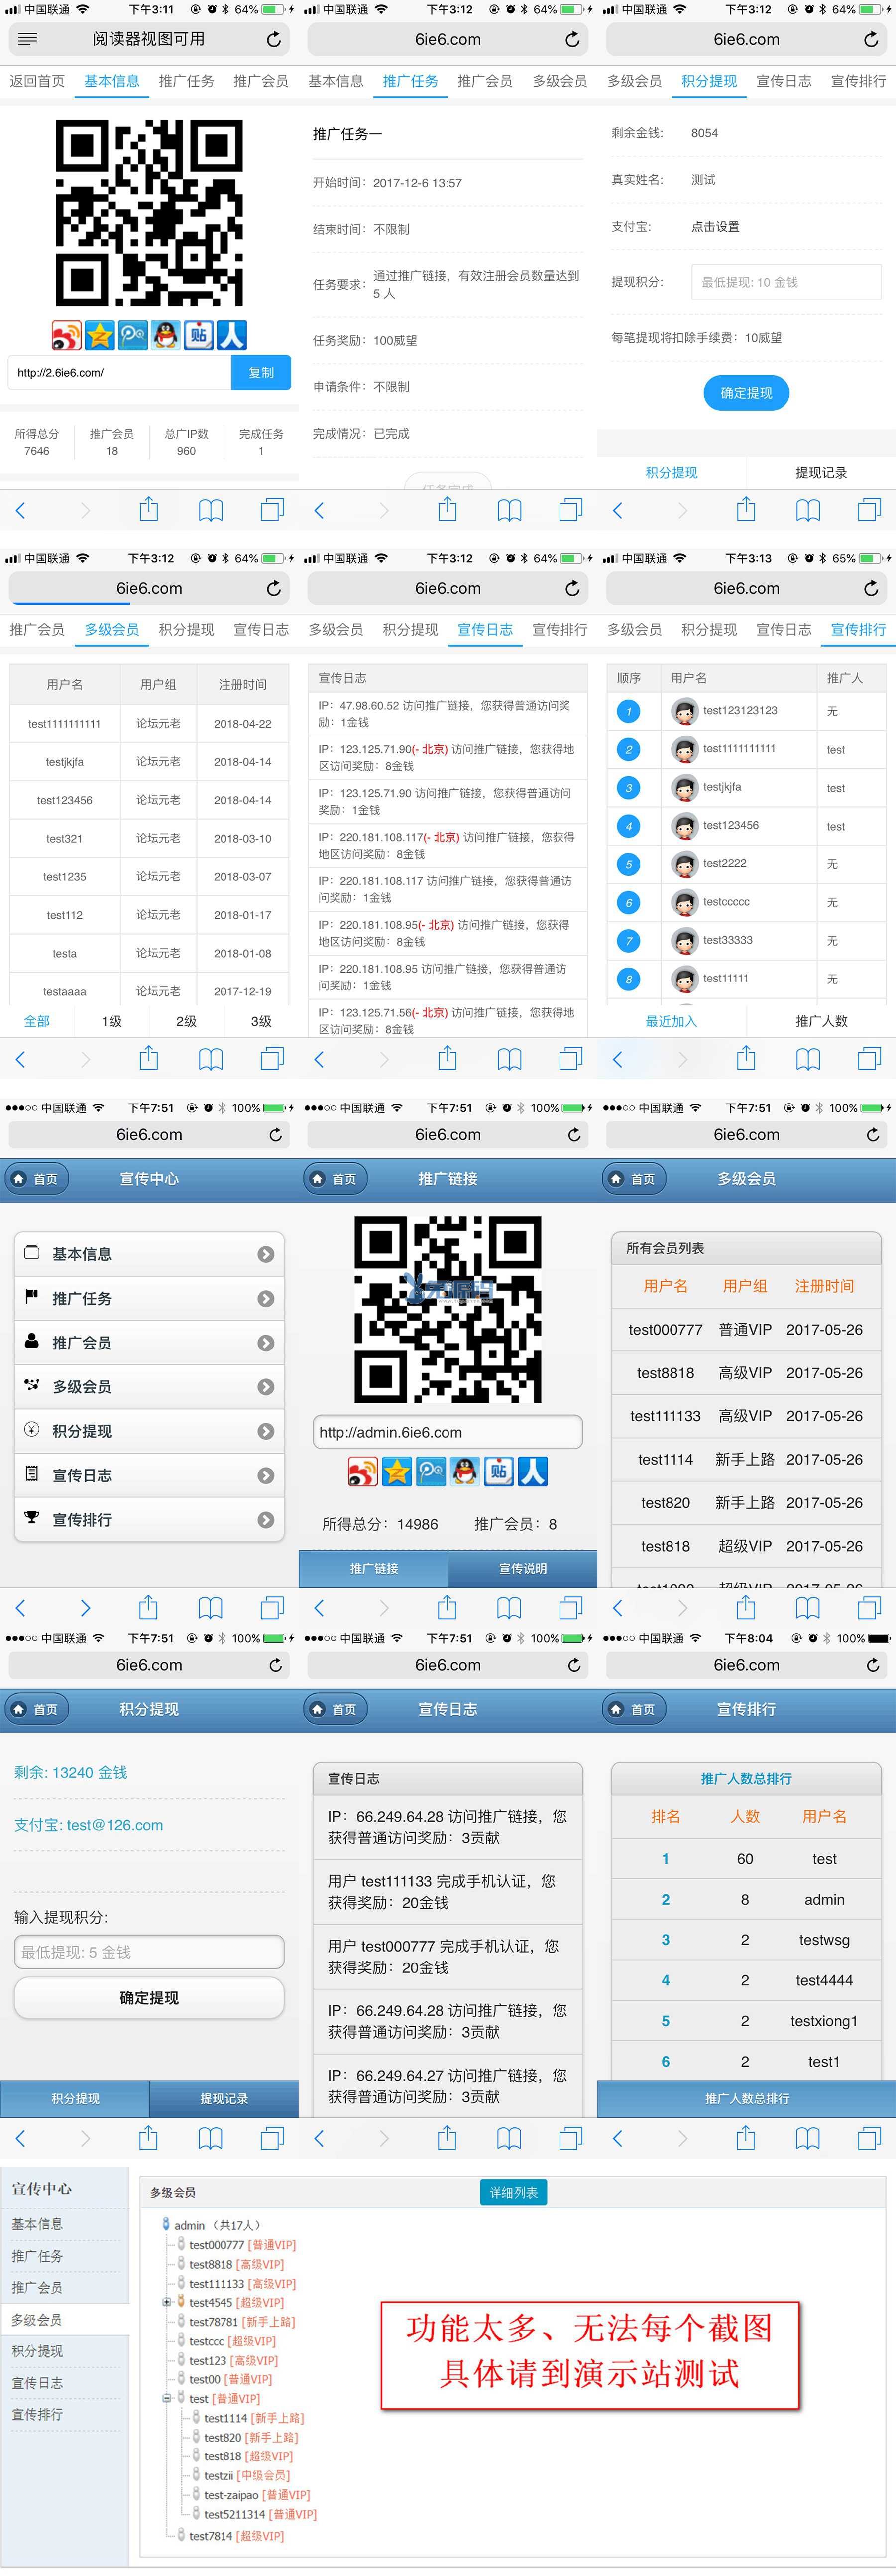The width and height of the screenshot is (896, 2576).
Task: Switch to the 返回首页 tab
Action: [37, 81]
